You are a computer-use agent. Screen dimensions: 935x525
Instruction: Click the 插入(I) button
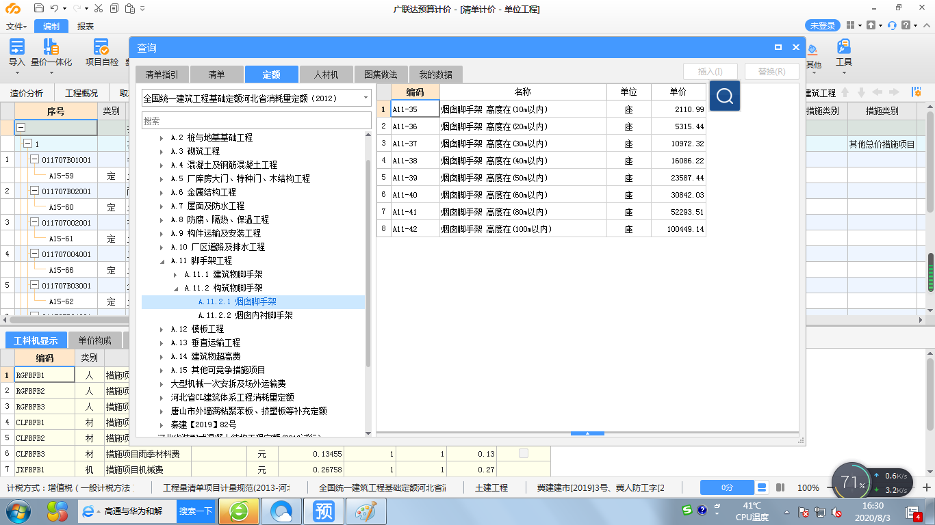click(x=710, y=71)
